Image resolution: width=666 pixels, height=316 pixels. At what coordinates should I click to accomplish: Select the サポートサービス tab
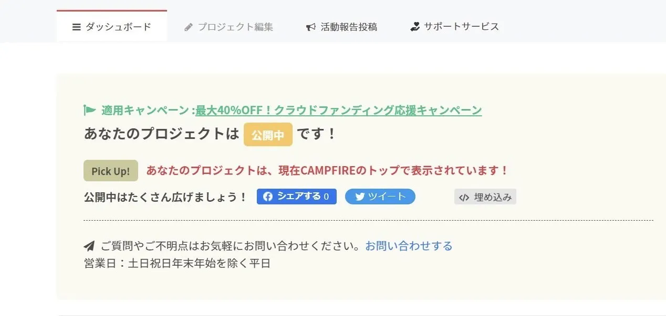[461, 27]
